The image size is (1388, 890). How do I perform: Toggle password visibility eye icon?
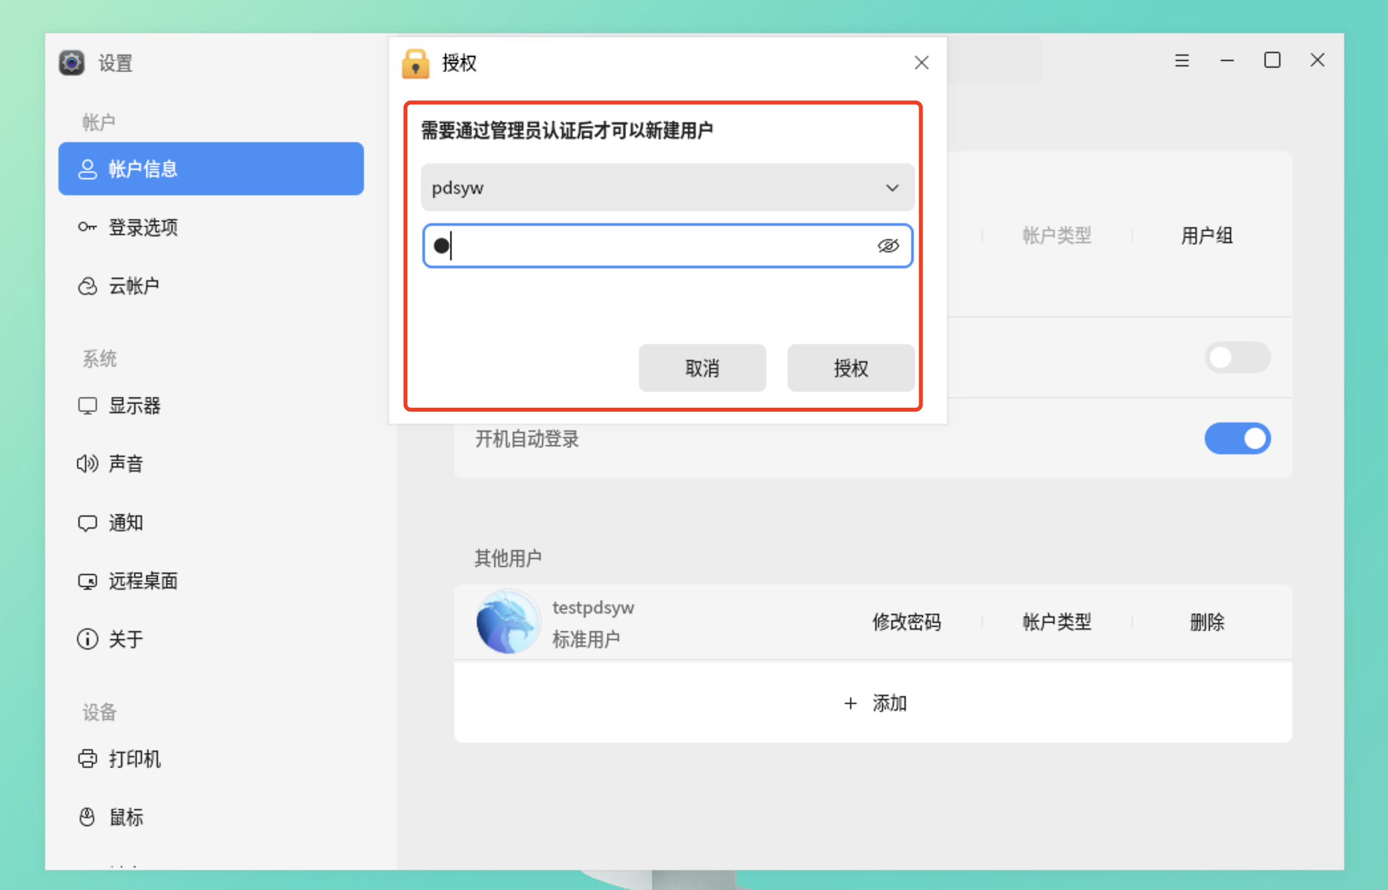tap(888, 246)
